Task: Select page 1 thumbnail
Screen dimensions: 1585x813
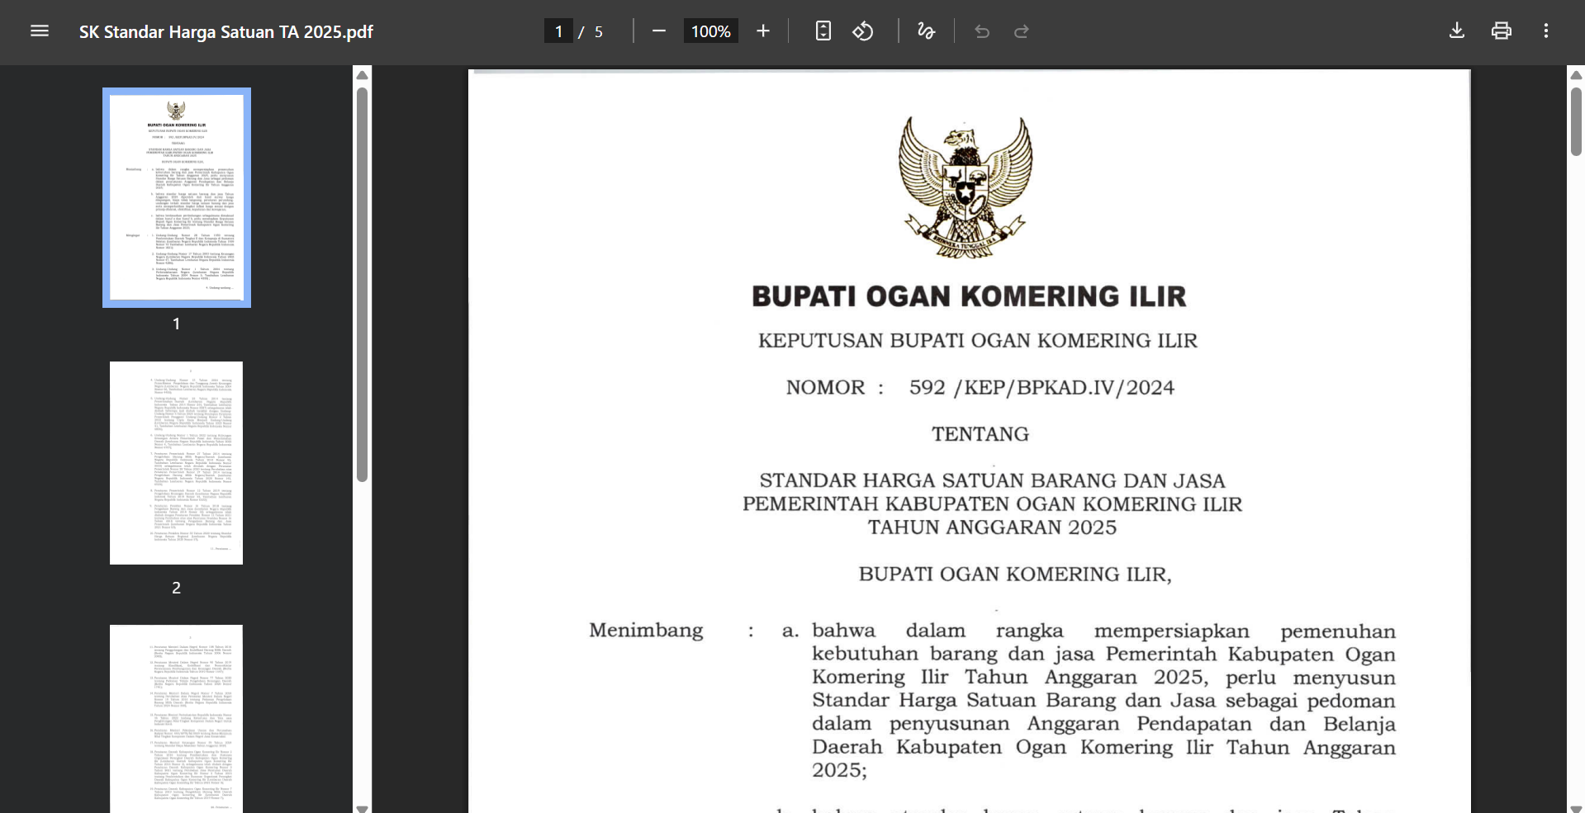Action: [176, 197]
